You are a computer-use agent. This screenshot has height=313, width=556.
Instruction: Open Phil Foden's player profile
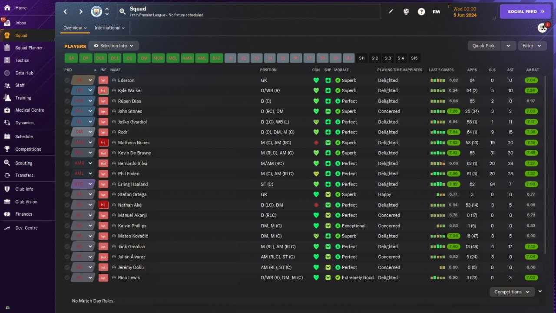(129, 174)
